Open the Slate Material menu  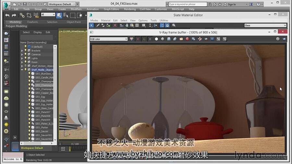[x=105, y=20]
